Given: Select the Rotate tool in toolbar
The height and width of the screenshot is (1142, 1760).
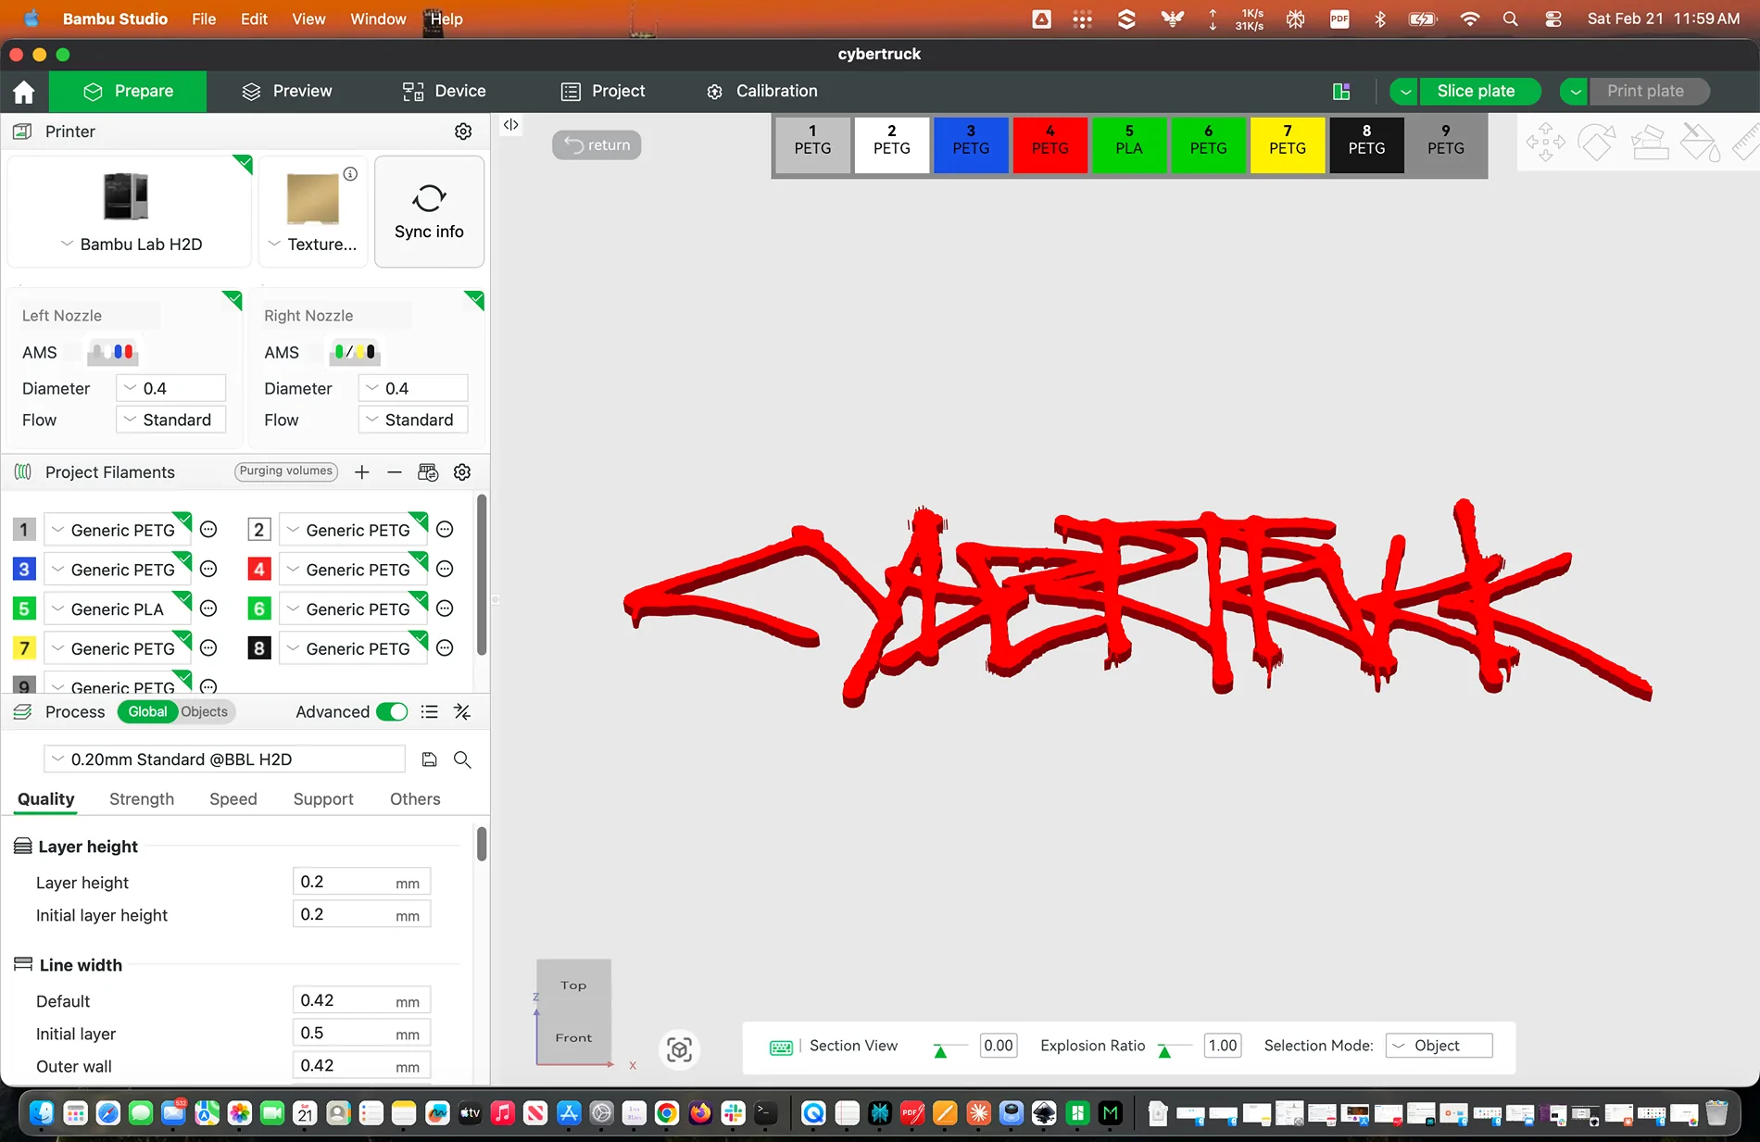Looking at the screenshot, I should tap(1597, 143).
